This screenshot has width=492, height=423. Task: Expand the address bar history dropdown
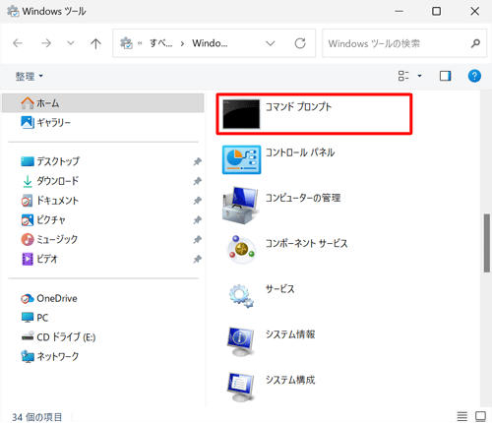tap(271, 43)
